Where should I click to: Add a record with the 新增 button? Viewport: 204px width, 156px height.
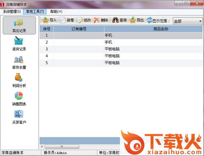pos(67,20)
